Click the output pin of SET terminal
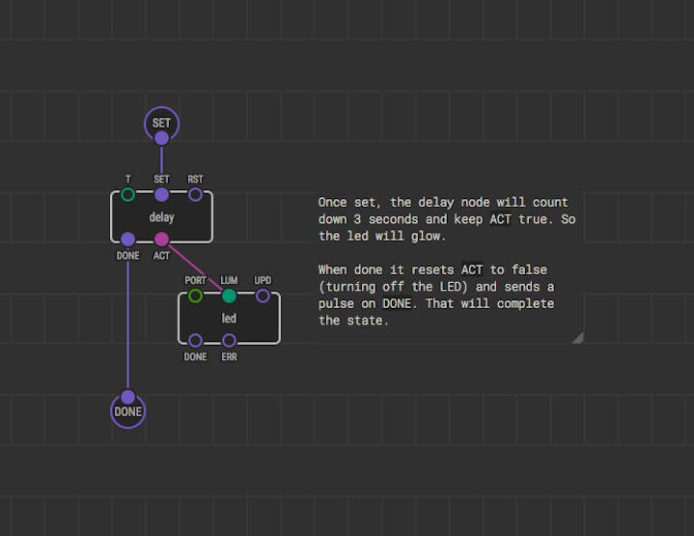 [x=161, y=138]
